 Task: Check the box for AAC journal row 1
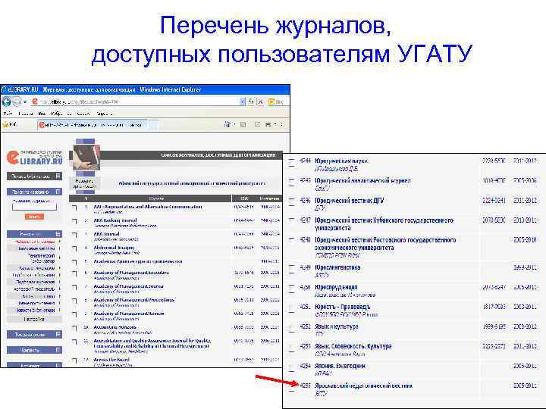click(74, 208)
